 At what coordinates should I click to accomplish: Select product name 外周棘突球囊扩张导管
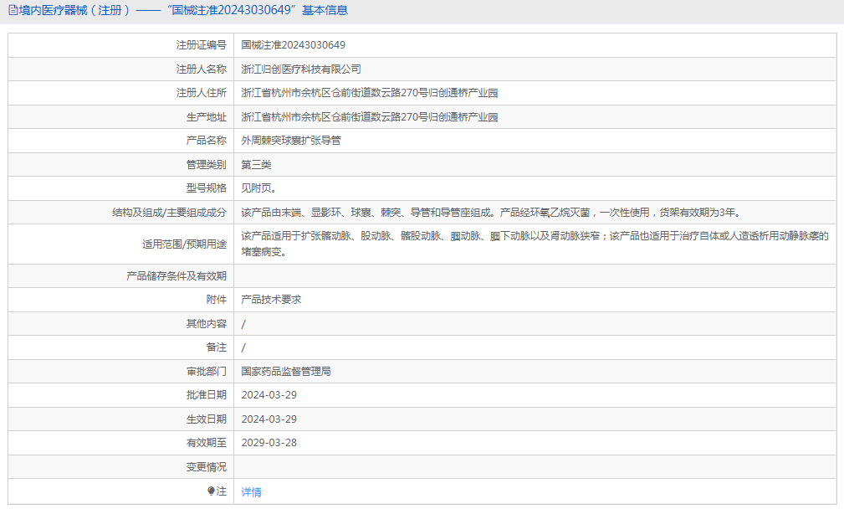pyautogui.click(x=291, y=141)
